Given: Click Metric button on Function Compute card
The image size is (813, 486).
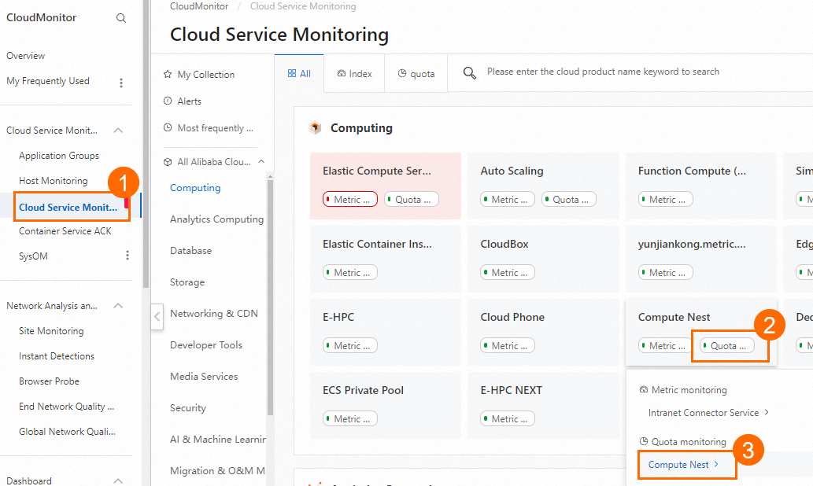Looking at the screenshot, I should [665, 200].
